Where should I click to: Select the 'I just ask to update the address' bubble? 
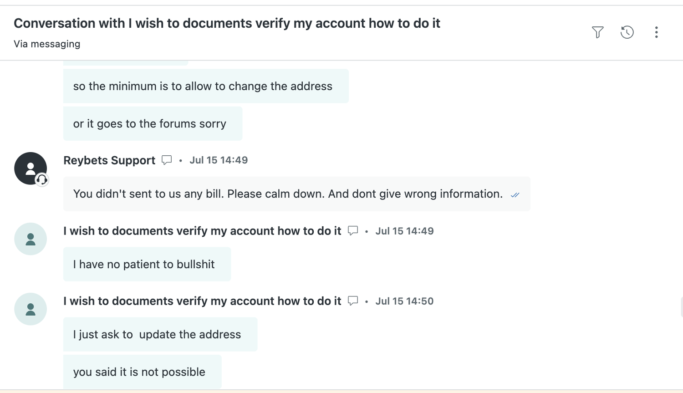coord(160,334)
